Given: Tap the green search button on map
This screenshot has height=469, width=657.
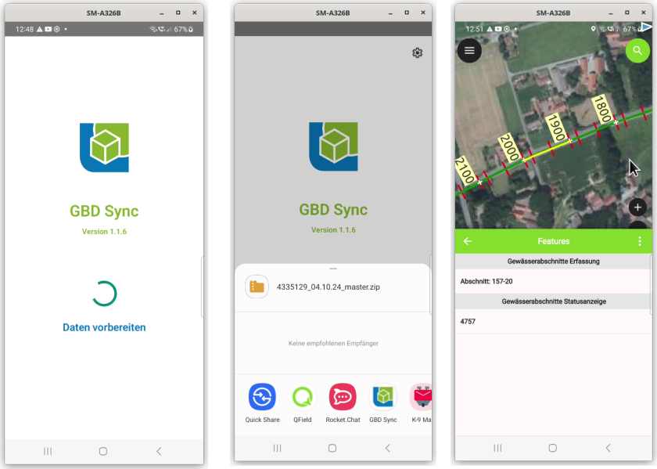Looking at the screenshot, I should click(x=637, y=51).
